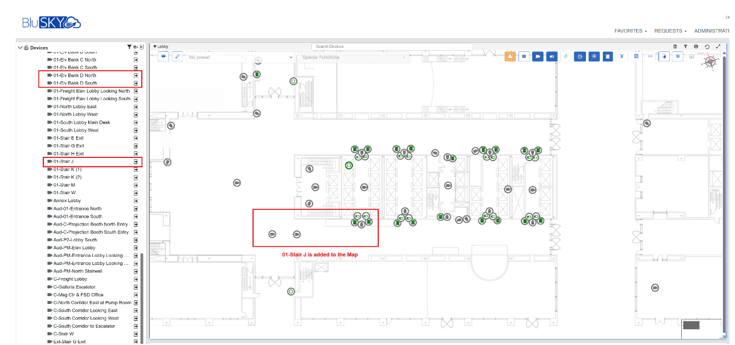Toggle the blue switch-shaped toolbar button
The image size is (735, 345).
552,56
